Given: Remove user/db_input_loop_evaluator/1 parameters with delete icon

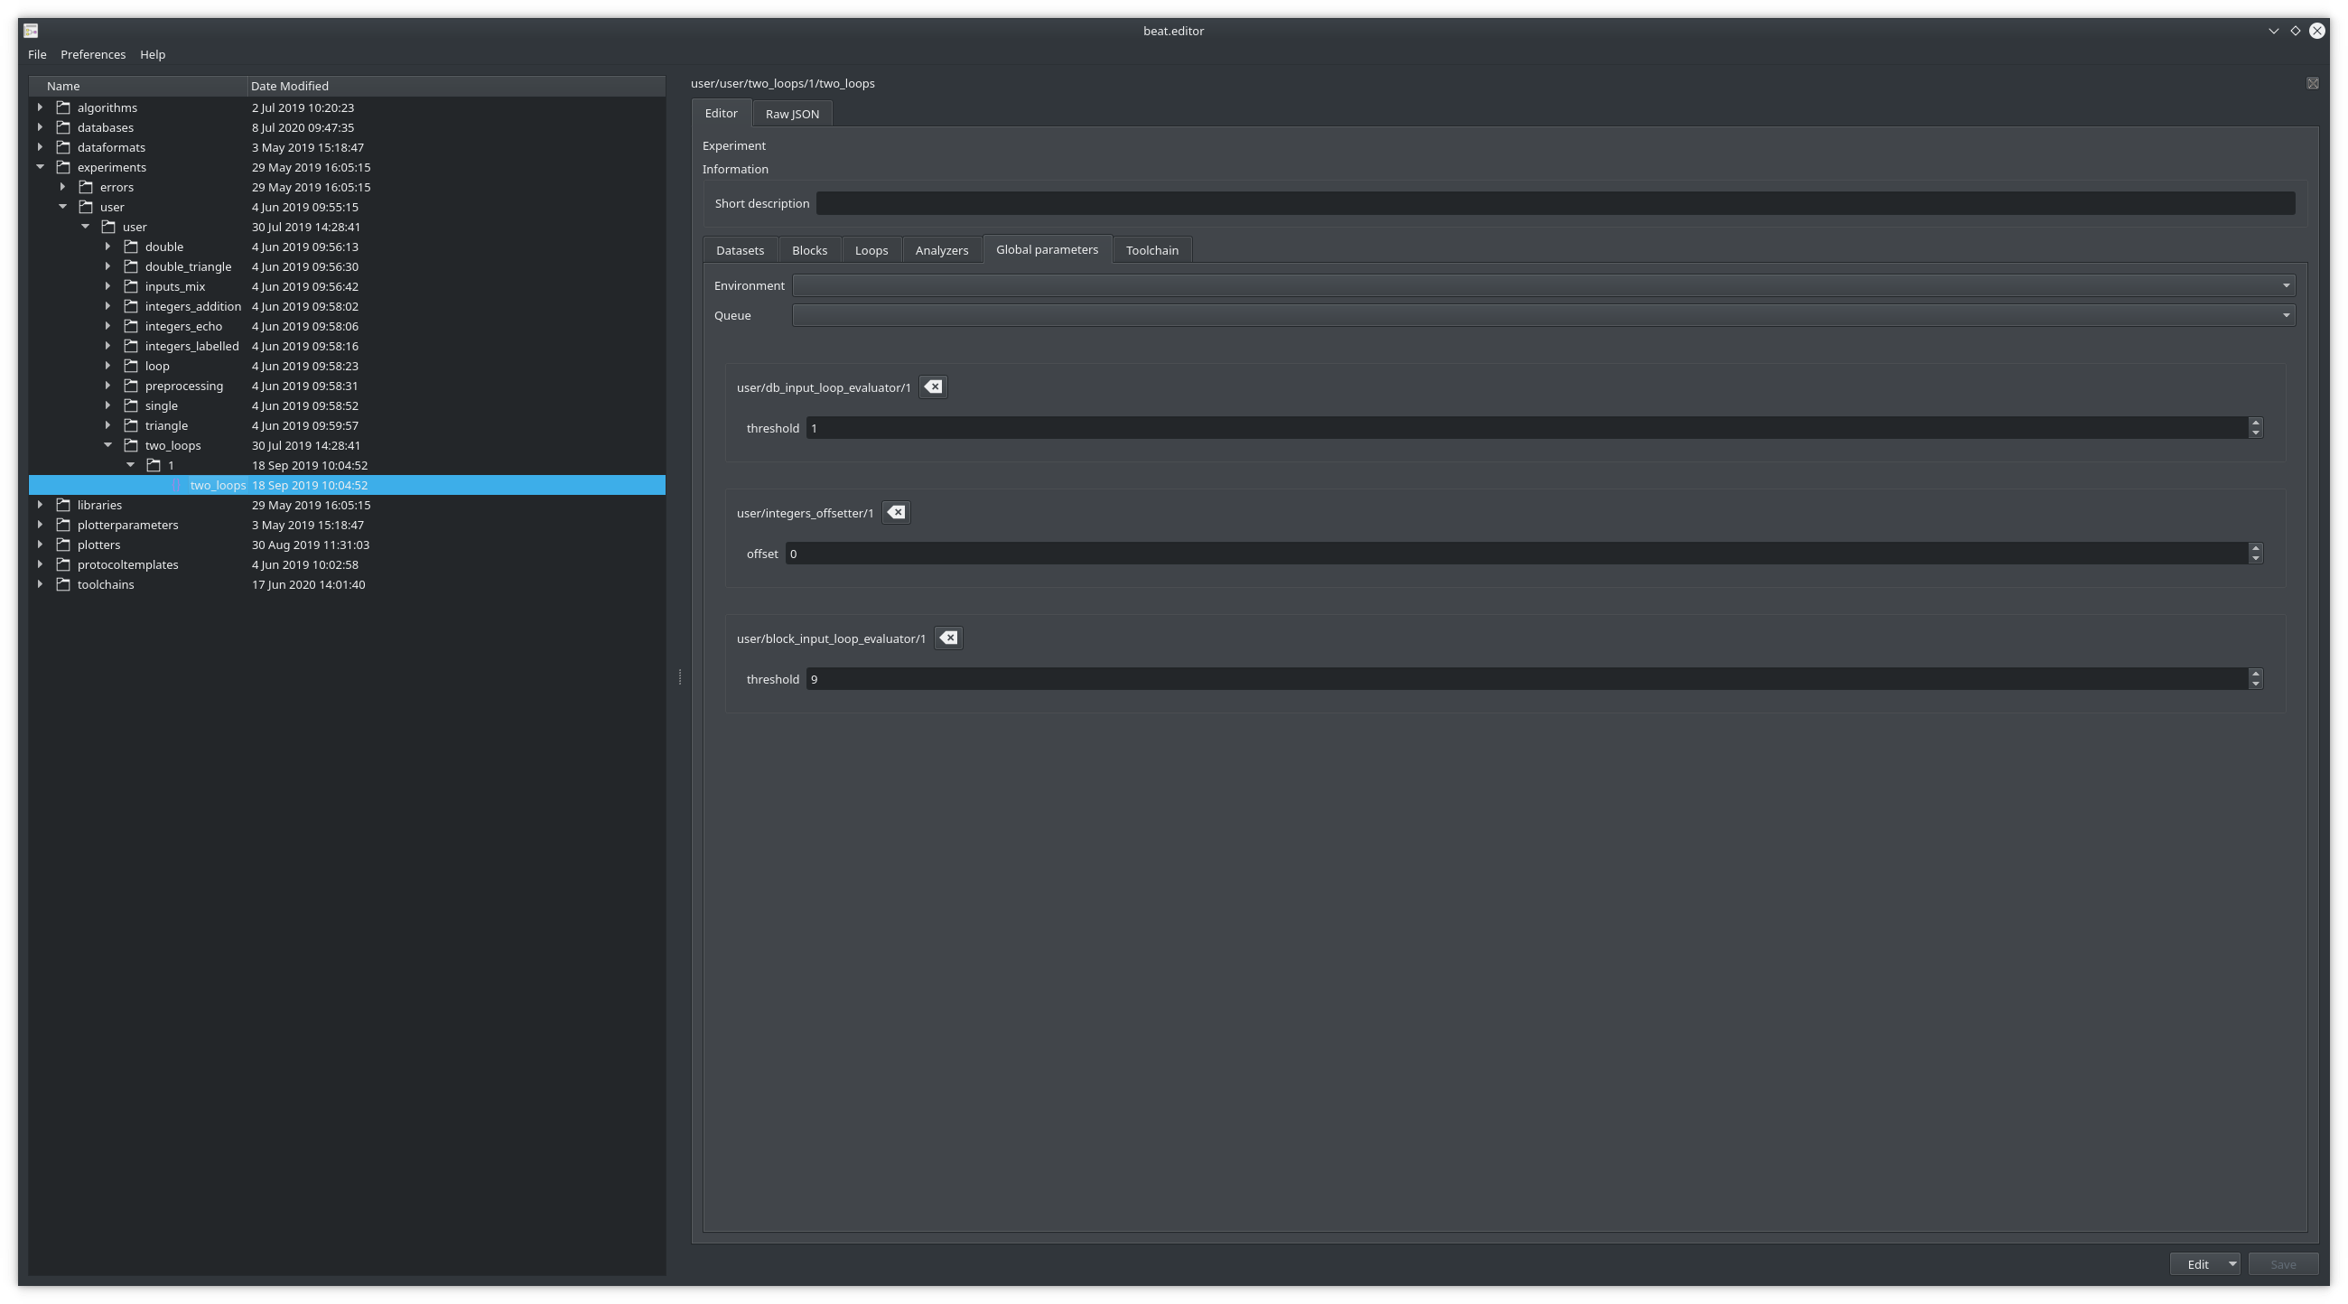Looking at the screenshot, I should point(933,387).
